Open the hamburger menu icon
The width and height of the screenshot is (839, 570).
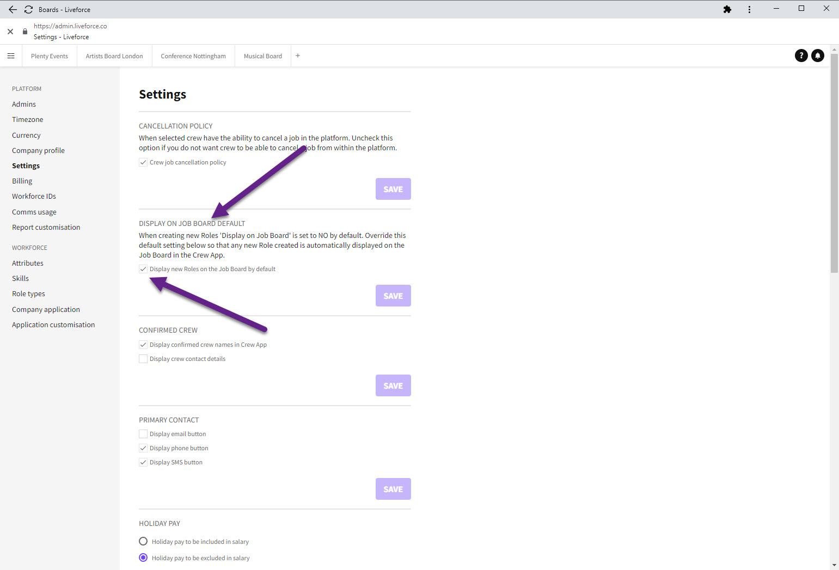[11, 56]
